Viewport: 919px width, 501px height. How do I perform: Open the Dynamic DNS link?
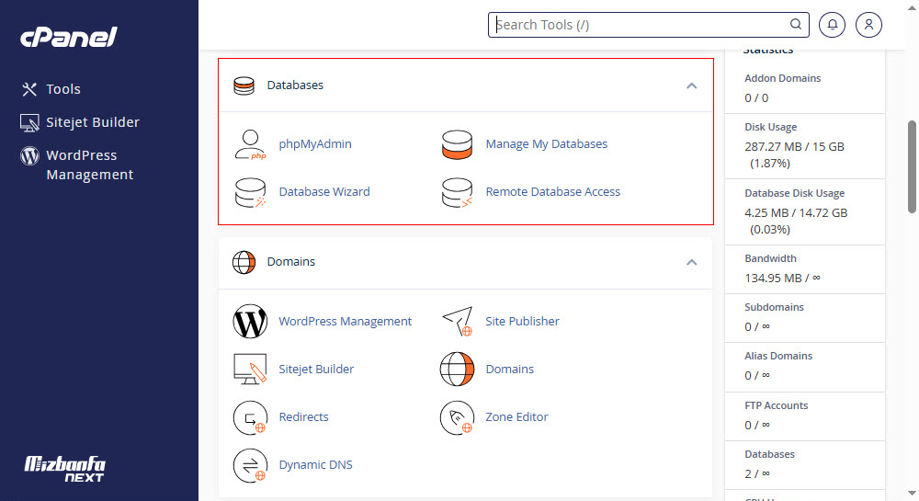(315, 464)
